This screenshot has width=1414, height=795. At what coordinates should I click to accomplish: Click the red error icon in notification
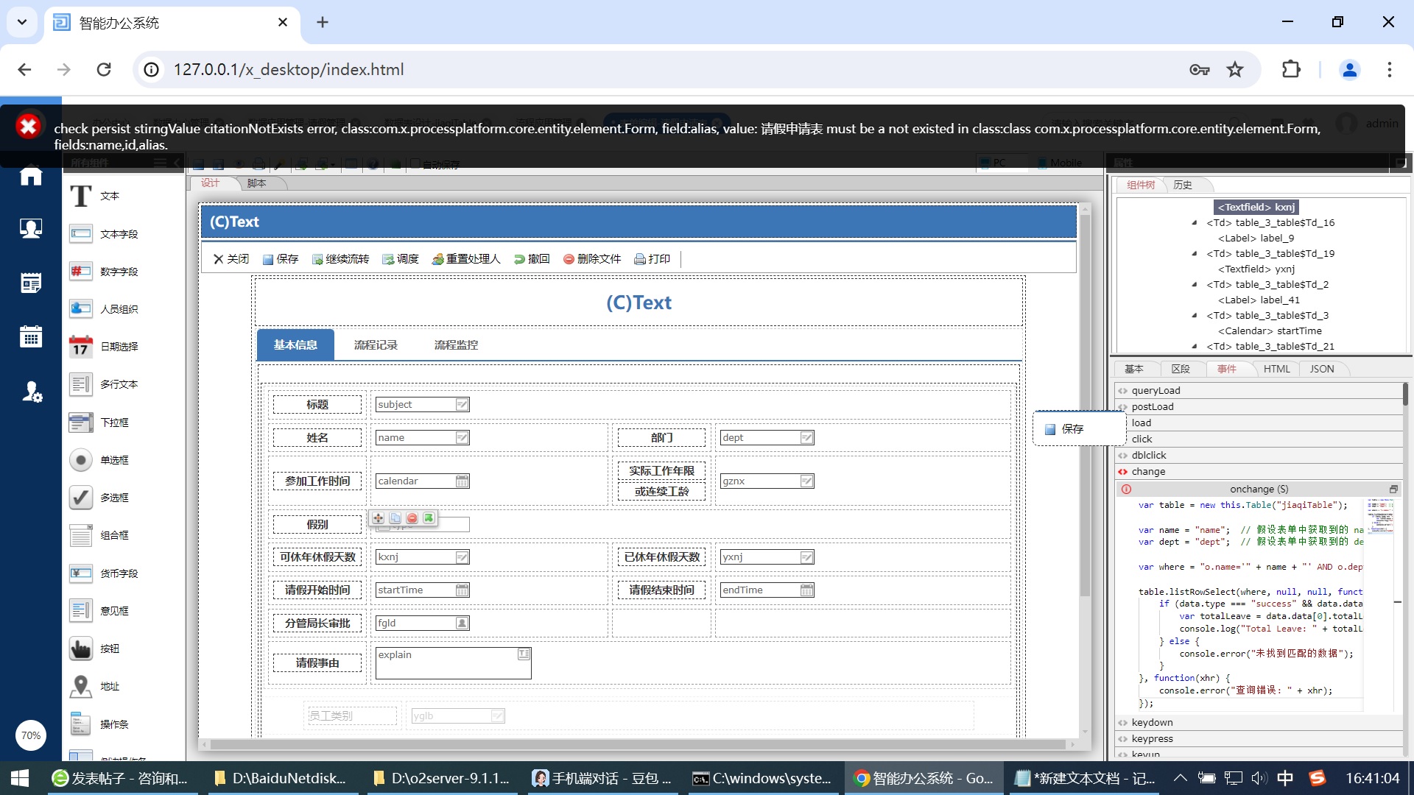tap(29, 127)
